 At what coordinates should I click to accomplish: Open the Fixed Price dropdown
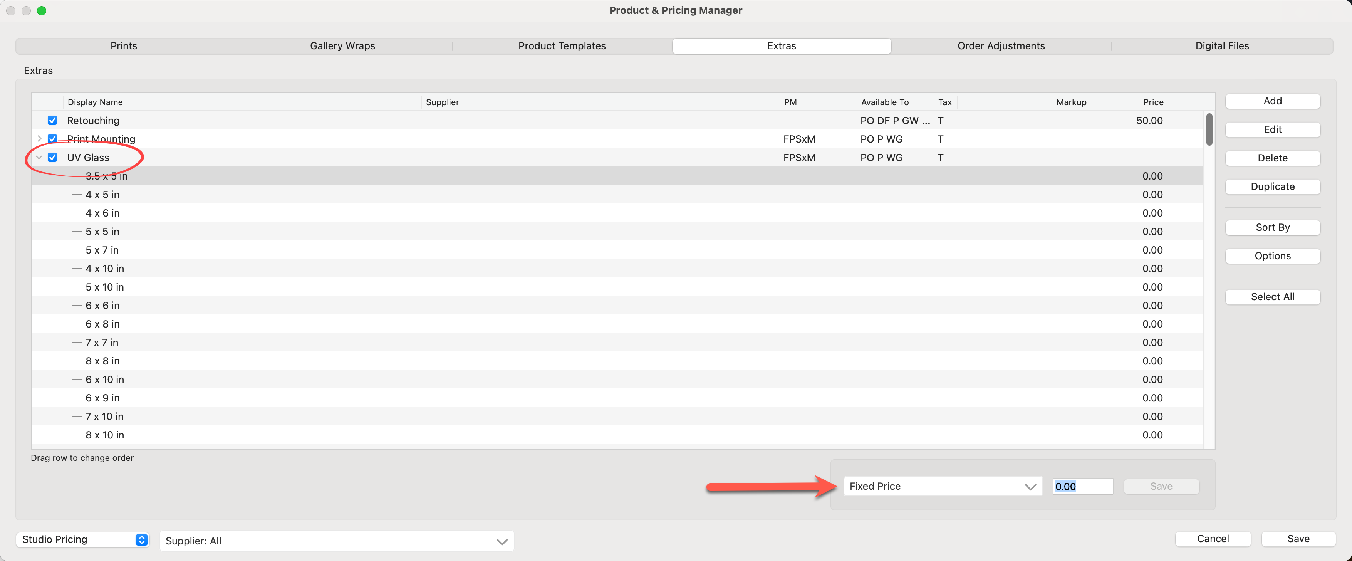pos(942,486)
